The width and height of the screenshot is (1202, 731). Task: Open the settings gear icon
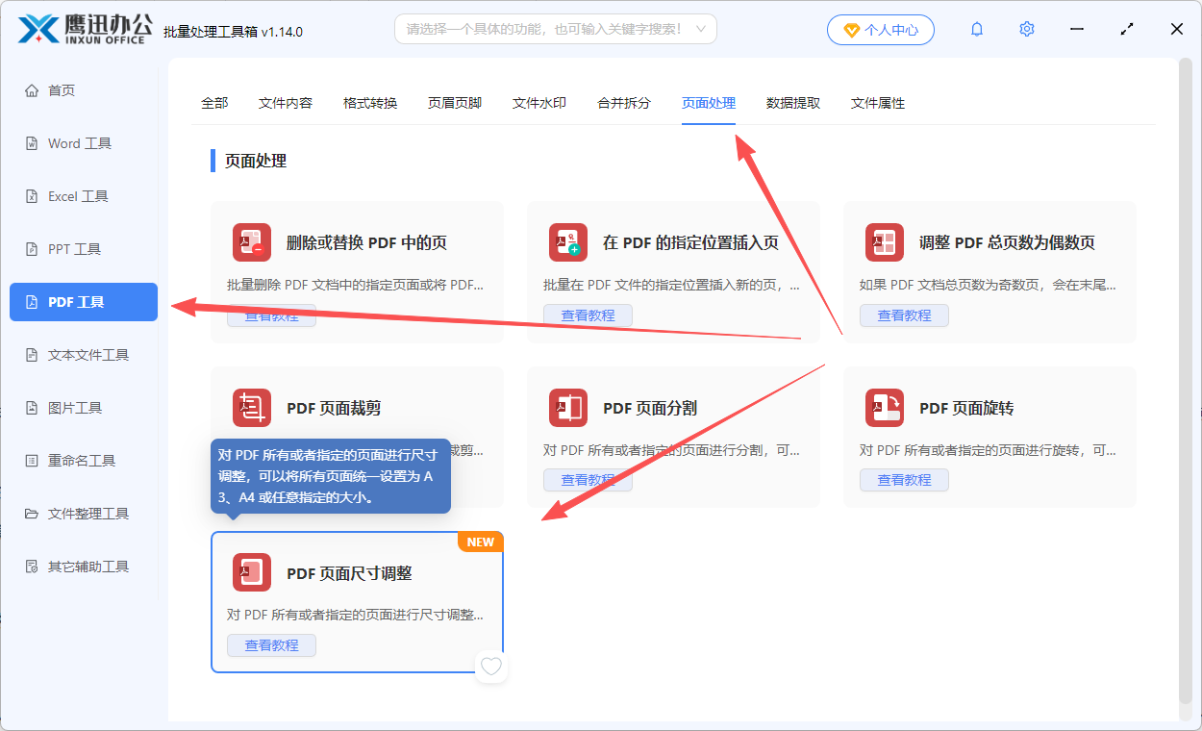click(1026, 29)
